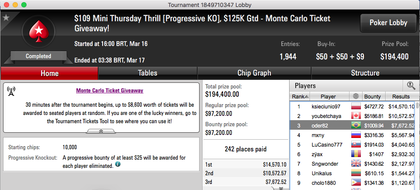
Task: Click the Brazil flag next to oder82
Action: [356, 125]
